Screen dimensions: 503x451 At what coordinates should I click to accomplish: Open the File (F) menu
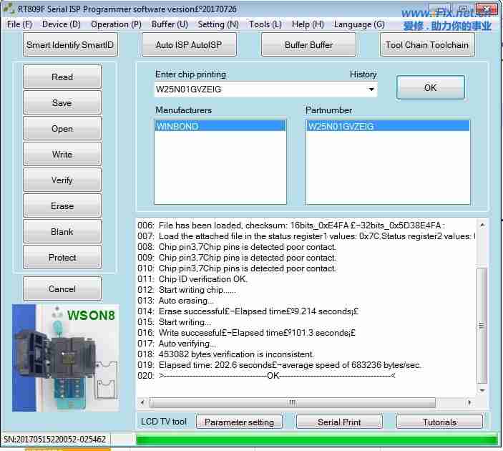(x=19, y=24)
